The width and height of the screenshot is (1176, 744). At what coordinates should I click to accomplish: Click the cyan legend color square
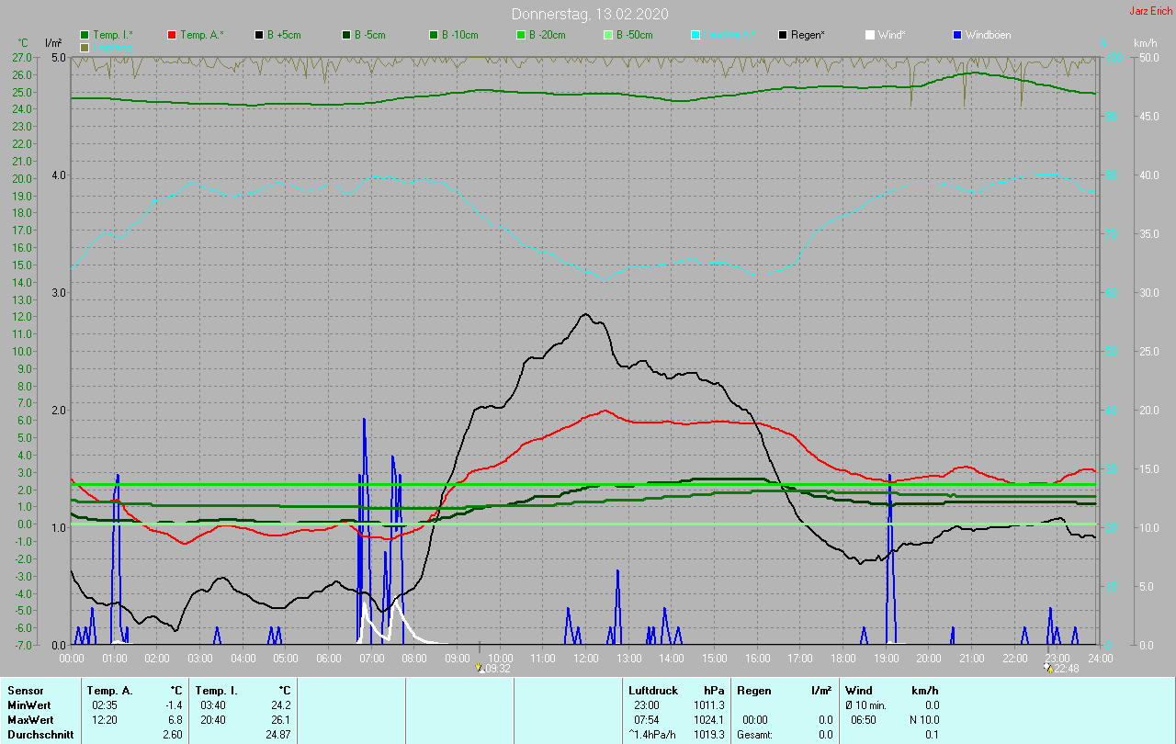pos(695,35)
